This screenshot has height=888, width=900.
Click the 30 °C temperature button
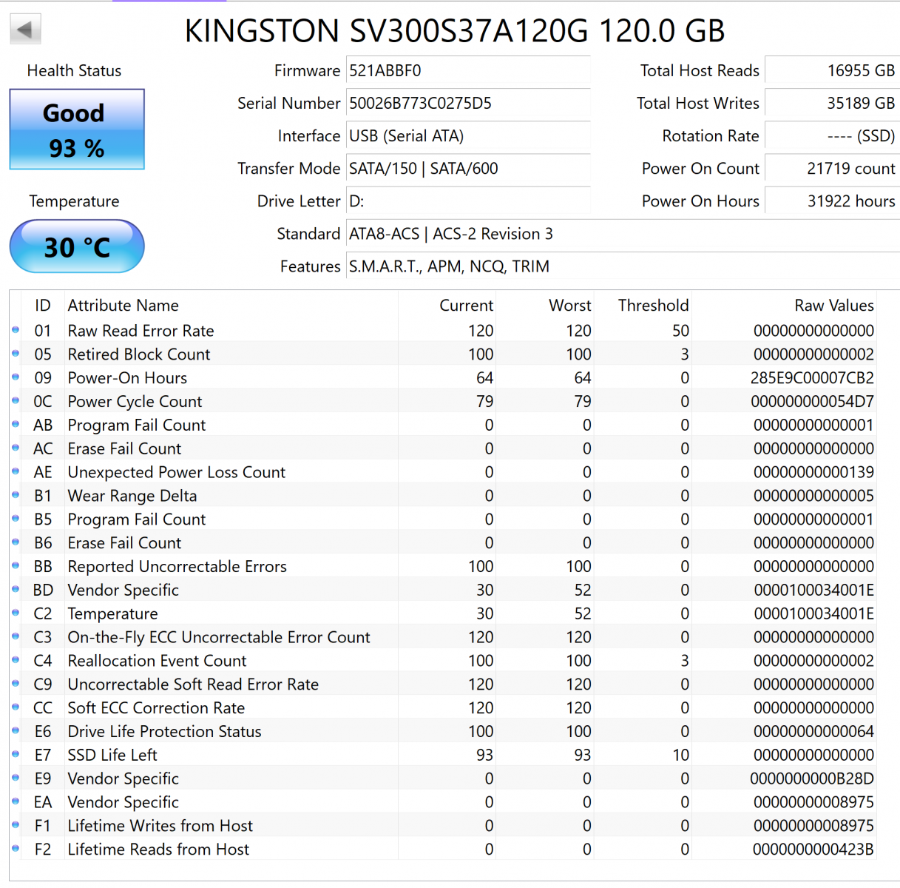77,246
